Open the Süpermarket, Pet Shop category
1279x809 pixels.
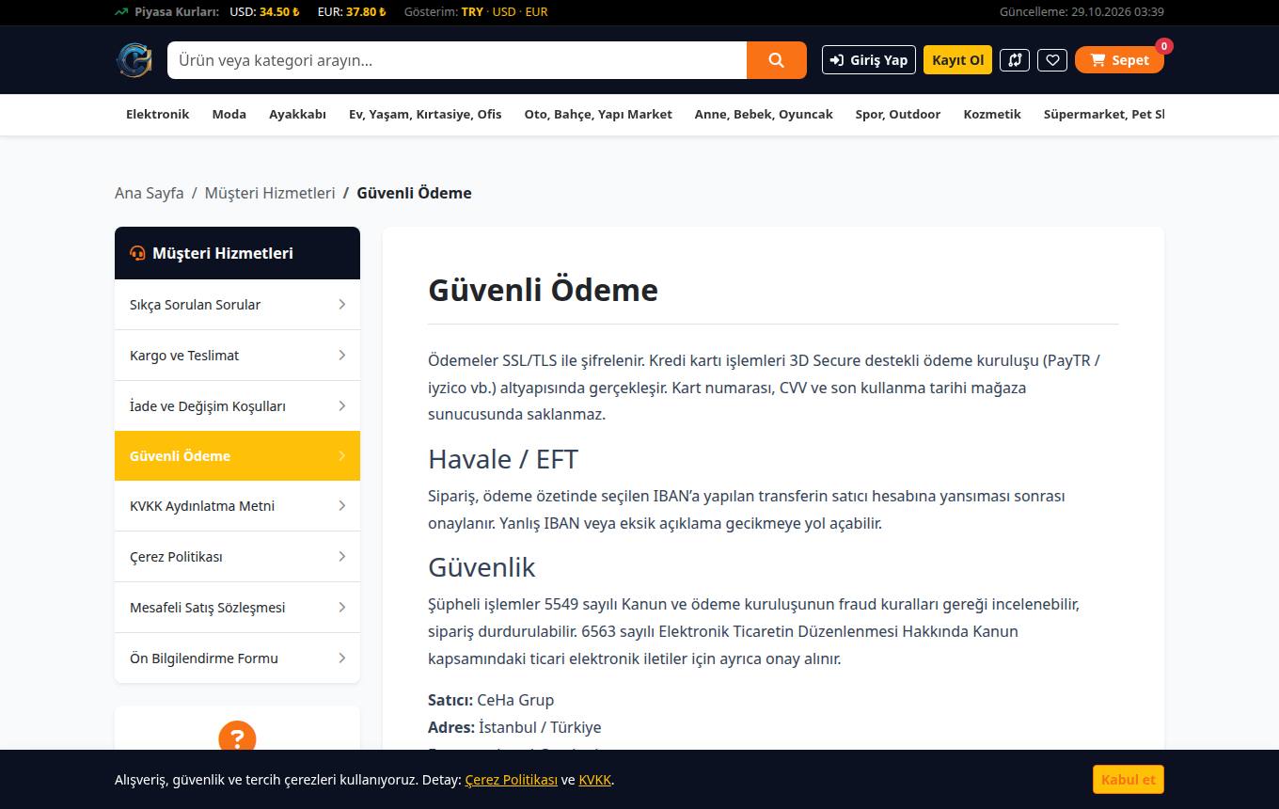(x=1104, y=114)
